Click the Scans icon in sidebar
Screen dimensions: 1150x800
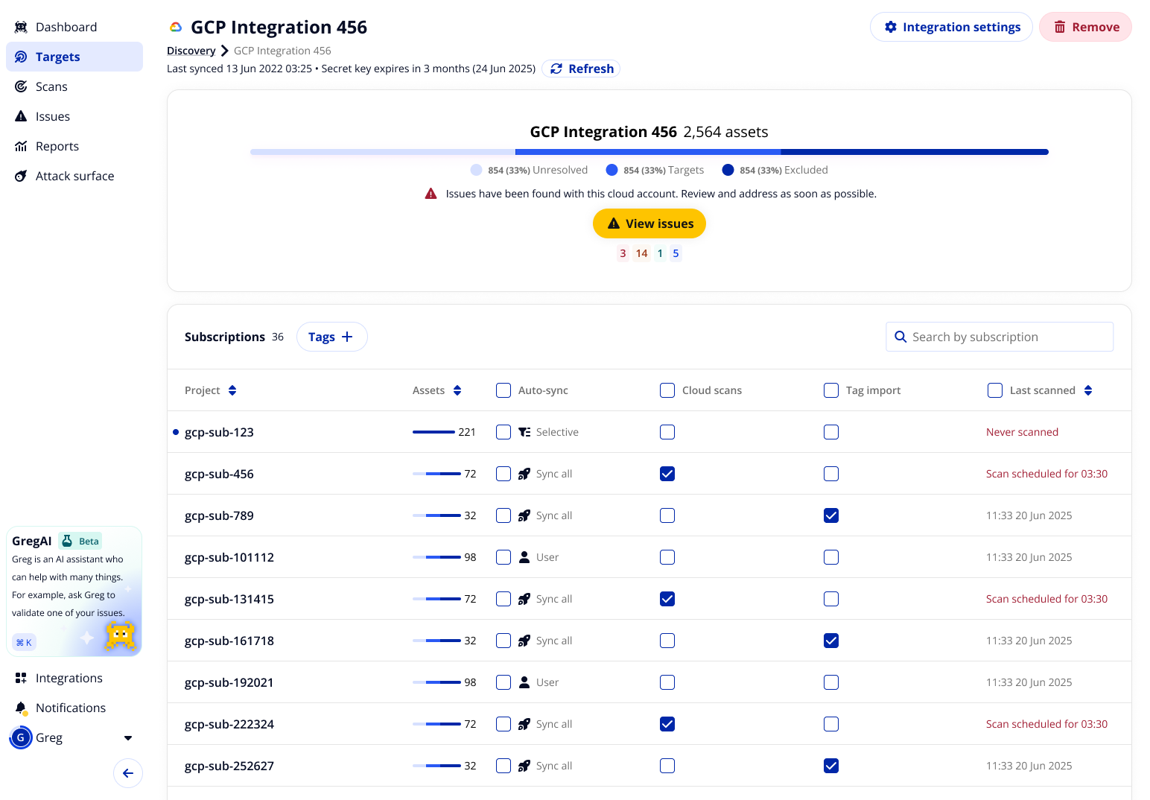coord(21,86)
